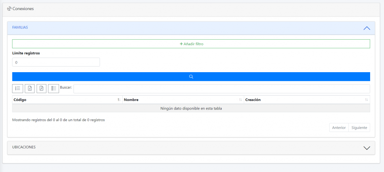Screen dimensions: 384x172
Task: Run search with blue magnifier button
Action: [x=191, y=77]
